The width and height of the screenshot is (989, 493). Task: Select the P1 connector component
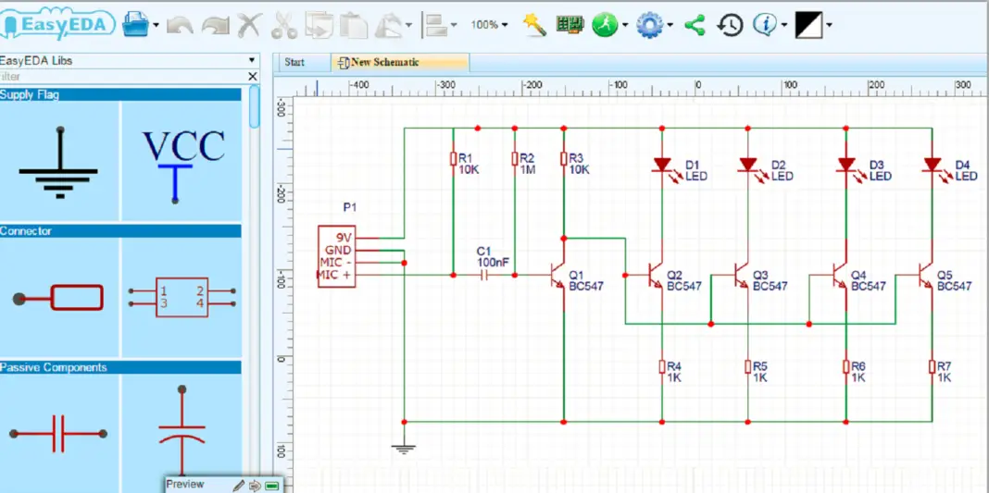(x=338, y=256)
